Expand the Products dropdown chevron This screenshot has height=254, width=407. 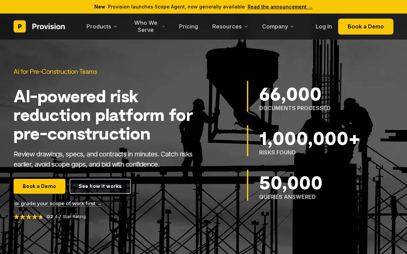115,26
